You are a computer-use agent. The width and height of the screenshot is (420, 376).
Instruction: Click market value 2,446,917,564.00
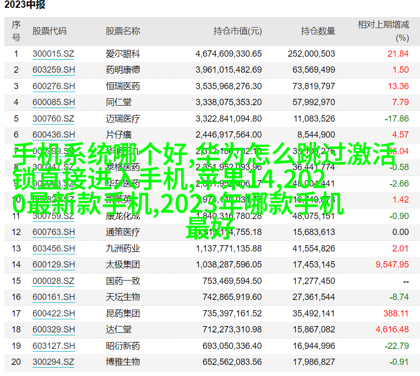click(229, 135)
